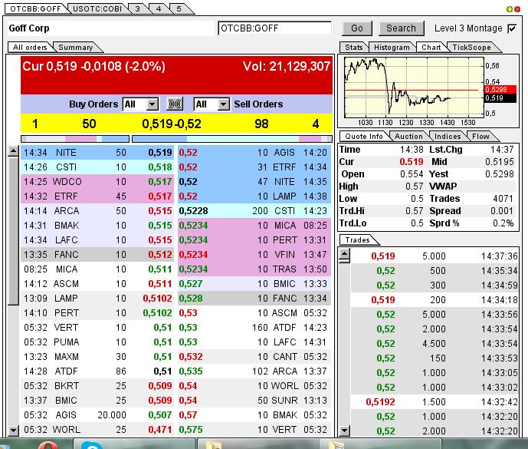Click the yellow 0,519-0,52 best quote
The width and height of the screenshot is (528, 449).
(172, 124)
